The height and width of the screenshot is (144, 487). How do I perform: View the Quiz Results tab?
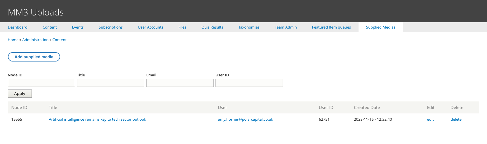pos(212,27)
